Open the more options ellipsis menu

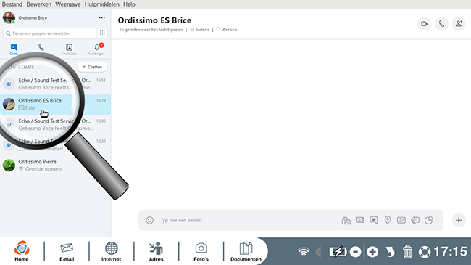coord(102,17)
